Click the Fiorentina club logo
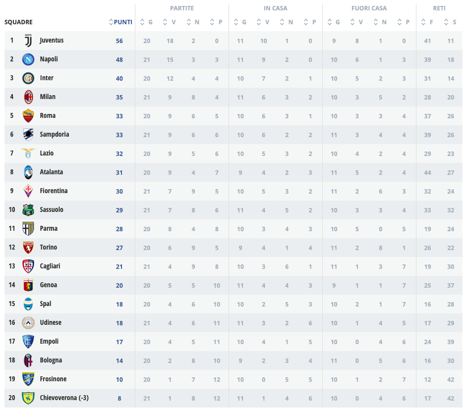Image resolution: width=467 pixels, height=411 pixels. [28, 191]
